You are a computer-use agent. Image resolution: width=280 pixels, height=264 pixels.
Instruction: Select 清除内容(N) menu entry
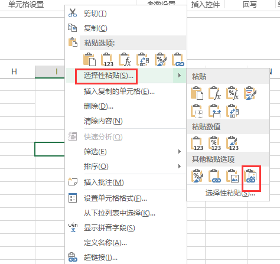point(103,120)
